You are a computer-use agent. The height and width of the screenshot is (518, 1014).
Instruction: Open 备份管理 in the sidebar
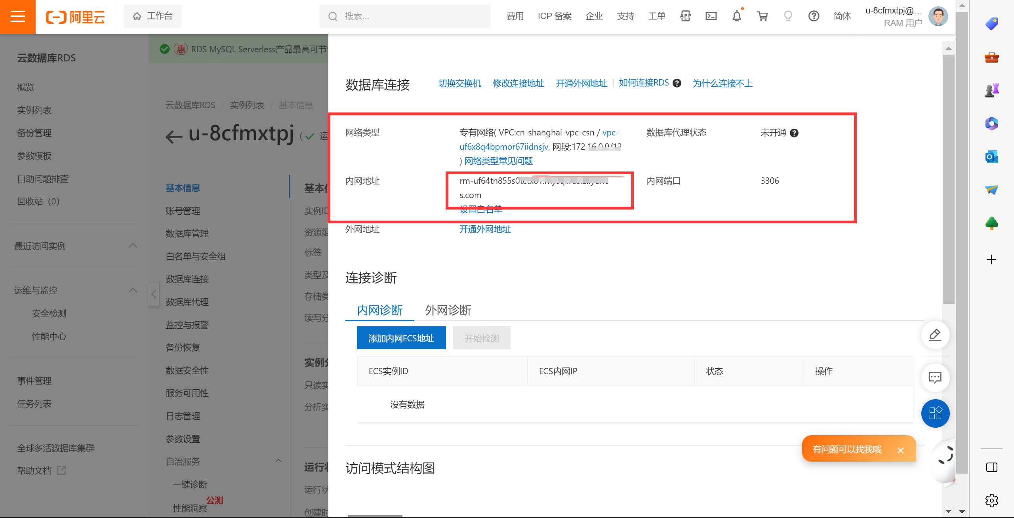point(34,133)
